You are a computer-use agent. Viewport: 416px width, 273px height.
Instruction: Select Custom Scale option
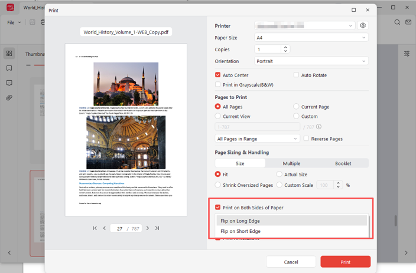point(279,185)
